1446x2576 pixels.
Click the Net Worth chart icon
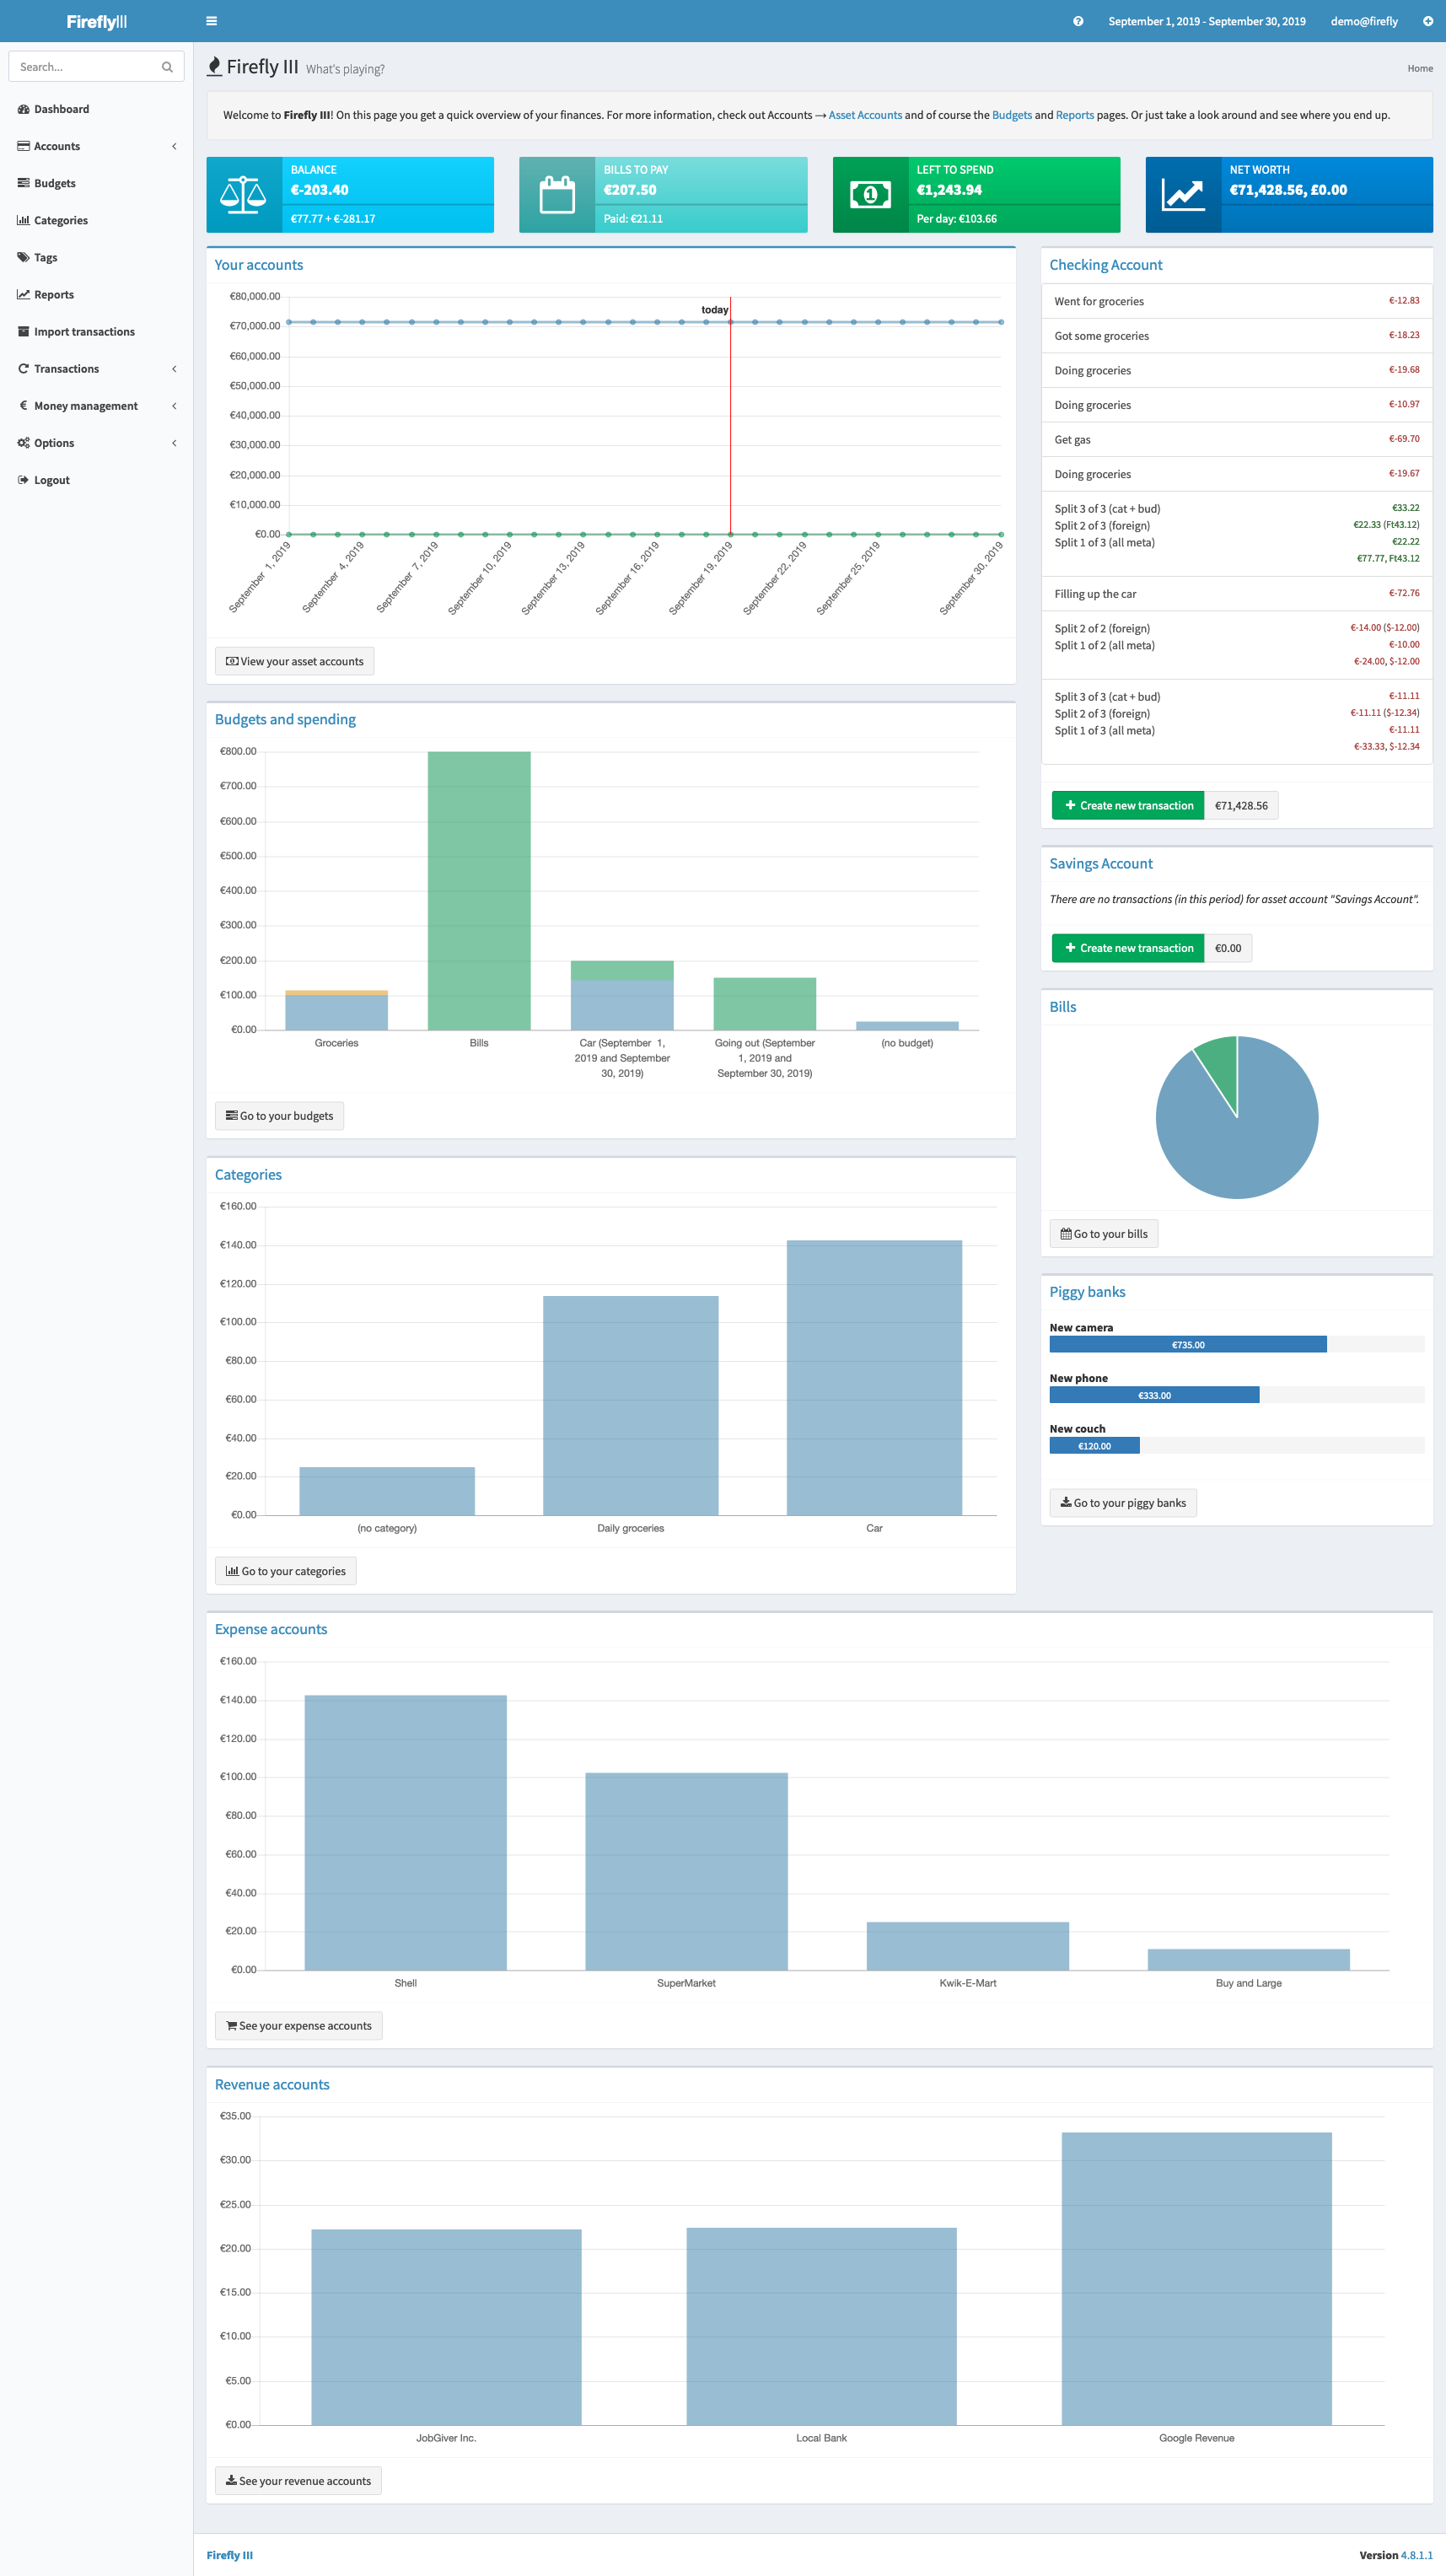1183,195
